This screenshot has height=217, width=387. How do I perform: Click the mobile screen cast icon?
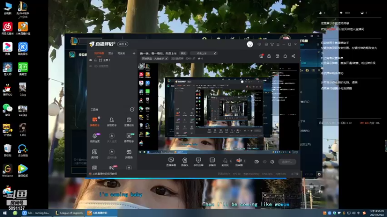(x=198, y=162)
